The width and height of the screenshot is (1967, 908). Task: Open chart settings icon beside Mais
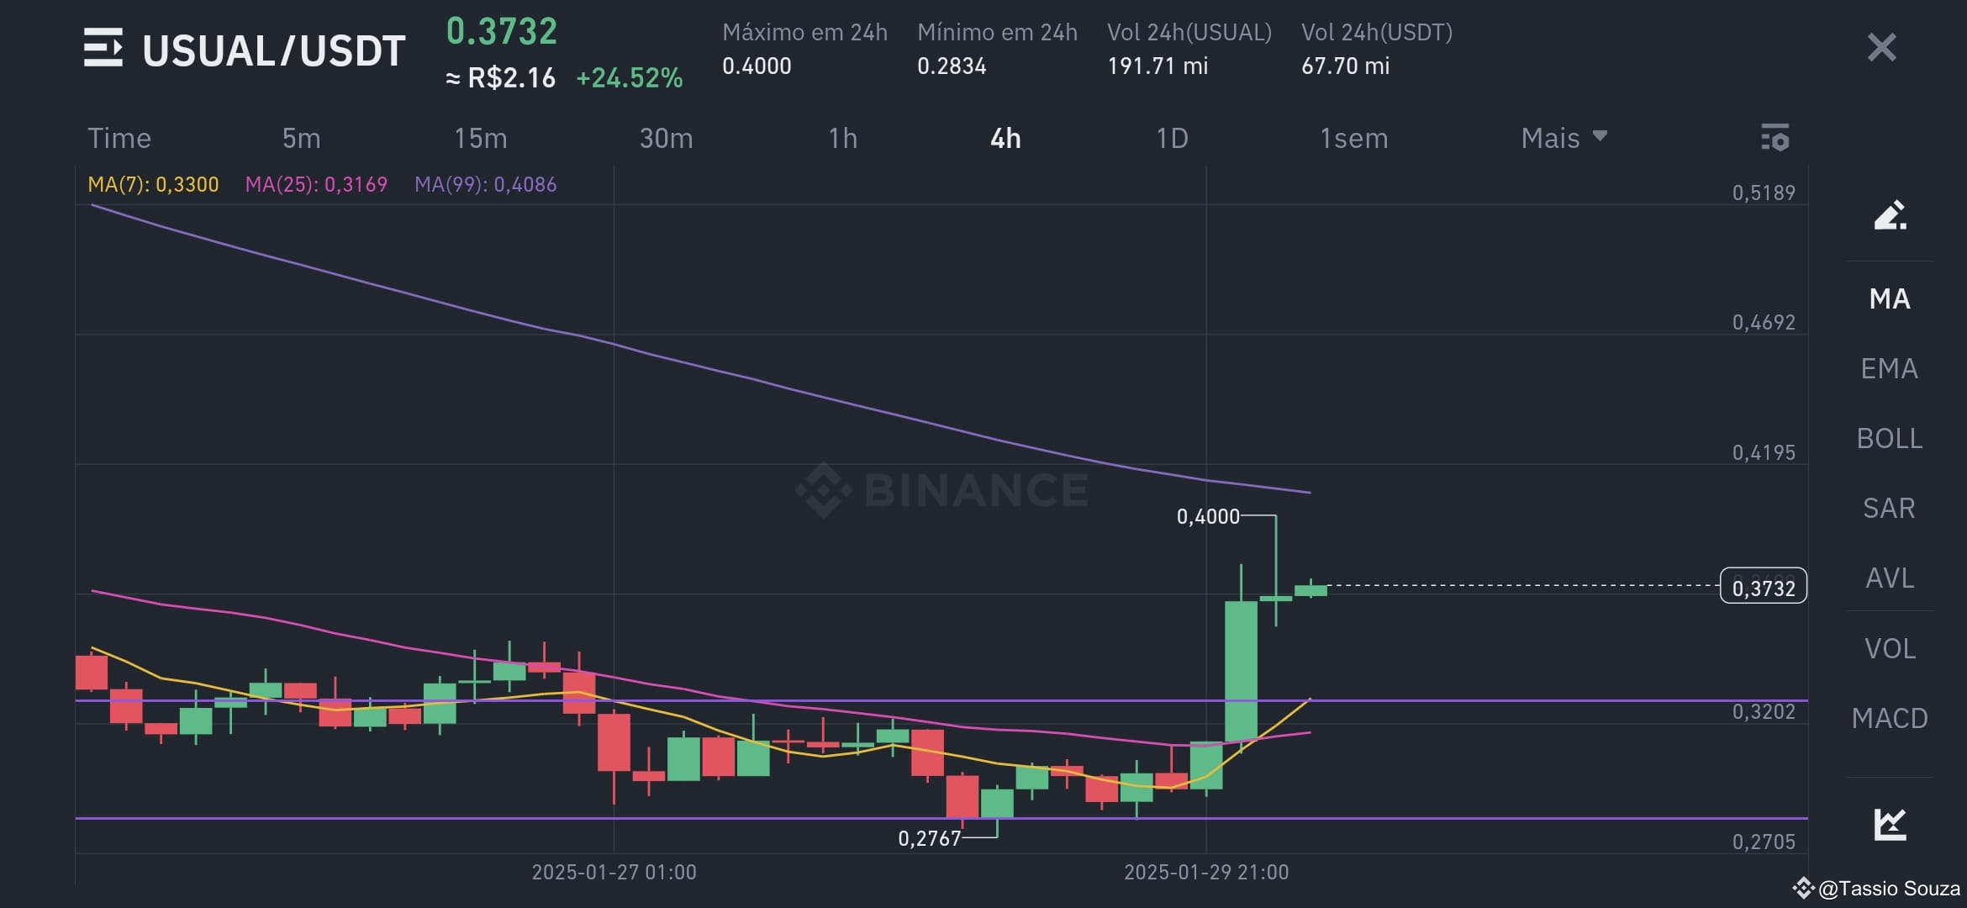1775,138
